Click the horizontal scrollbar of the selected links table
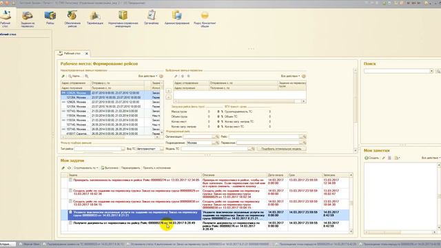 [x=240, y=101]
